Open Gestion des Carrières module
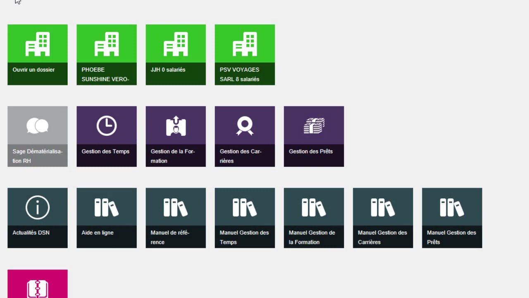Image resolution: width=529 pixels, height=298 pixels. (x=245, y=137)
